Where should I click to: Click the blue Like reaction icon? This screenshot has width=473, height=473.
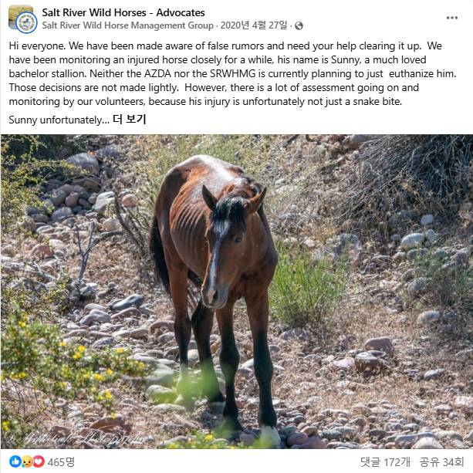click(x=15, y=461)
